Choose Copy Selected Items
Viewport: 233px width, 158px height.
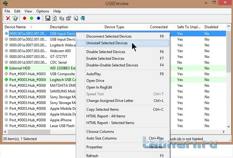click(123, 109)
